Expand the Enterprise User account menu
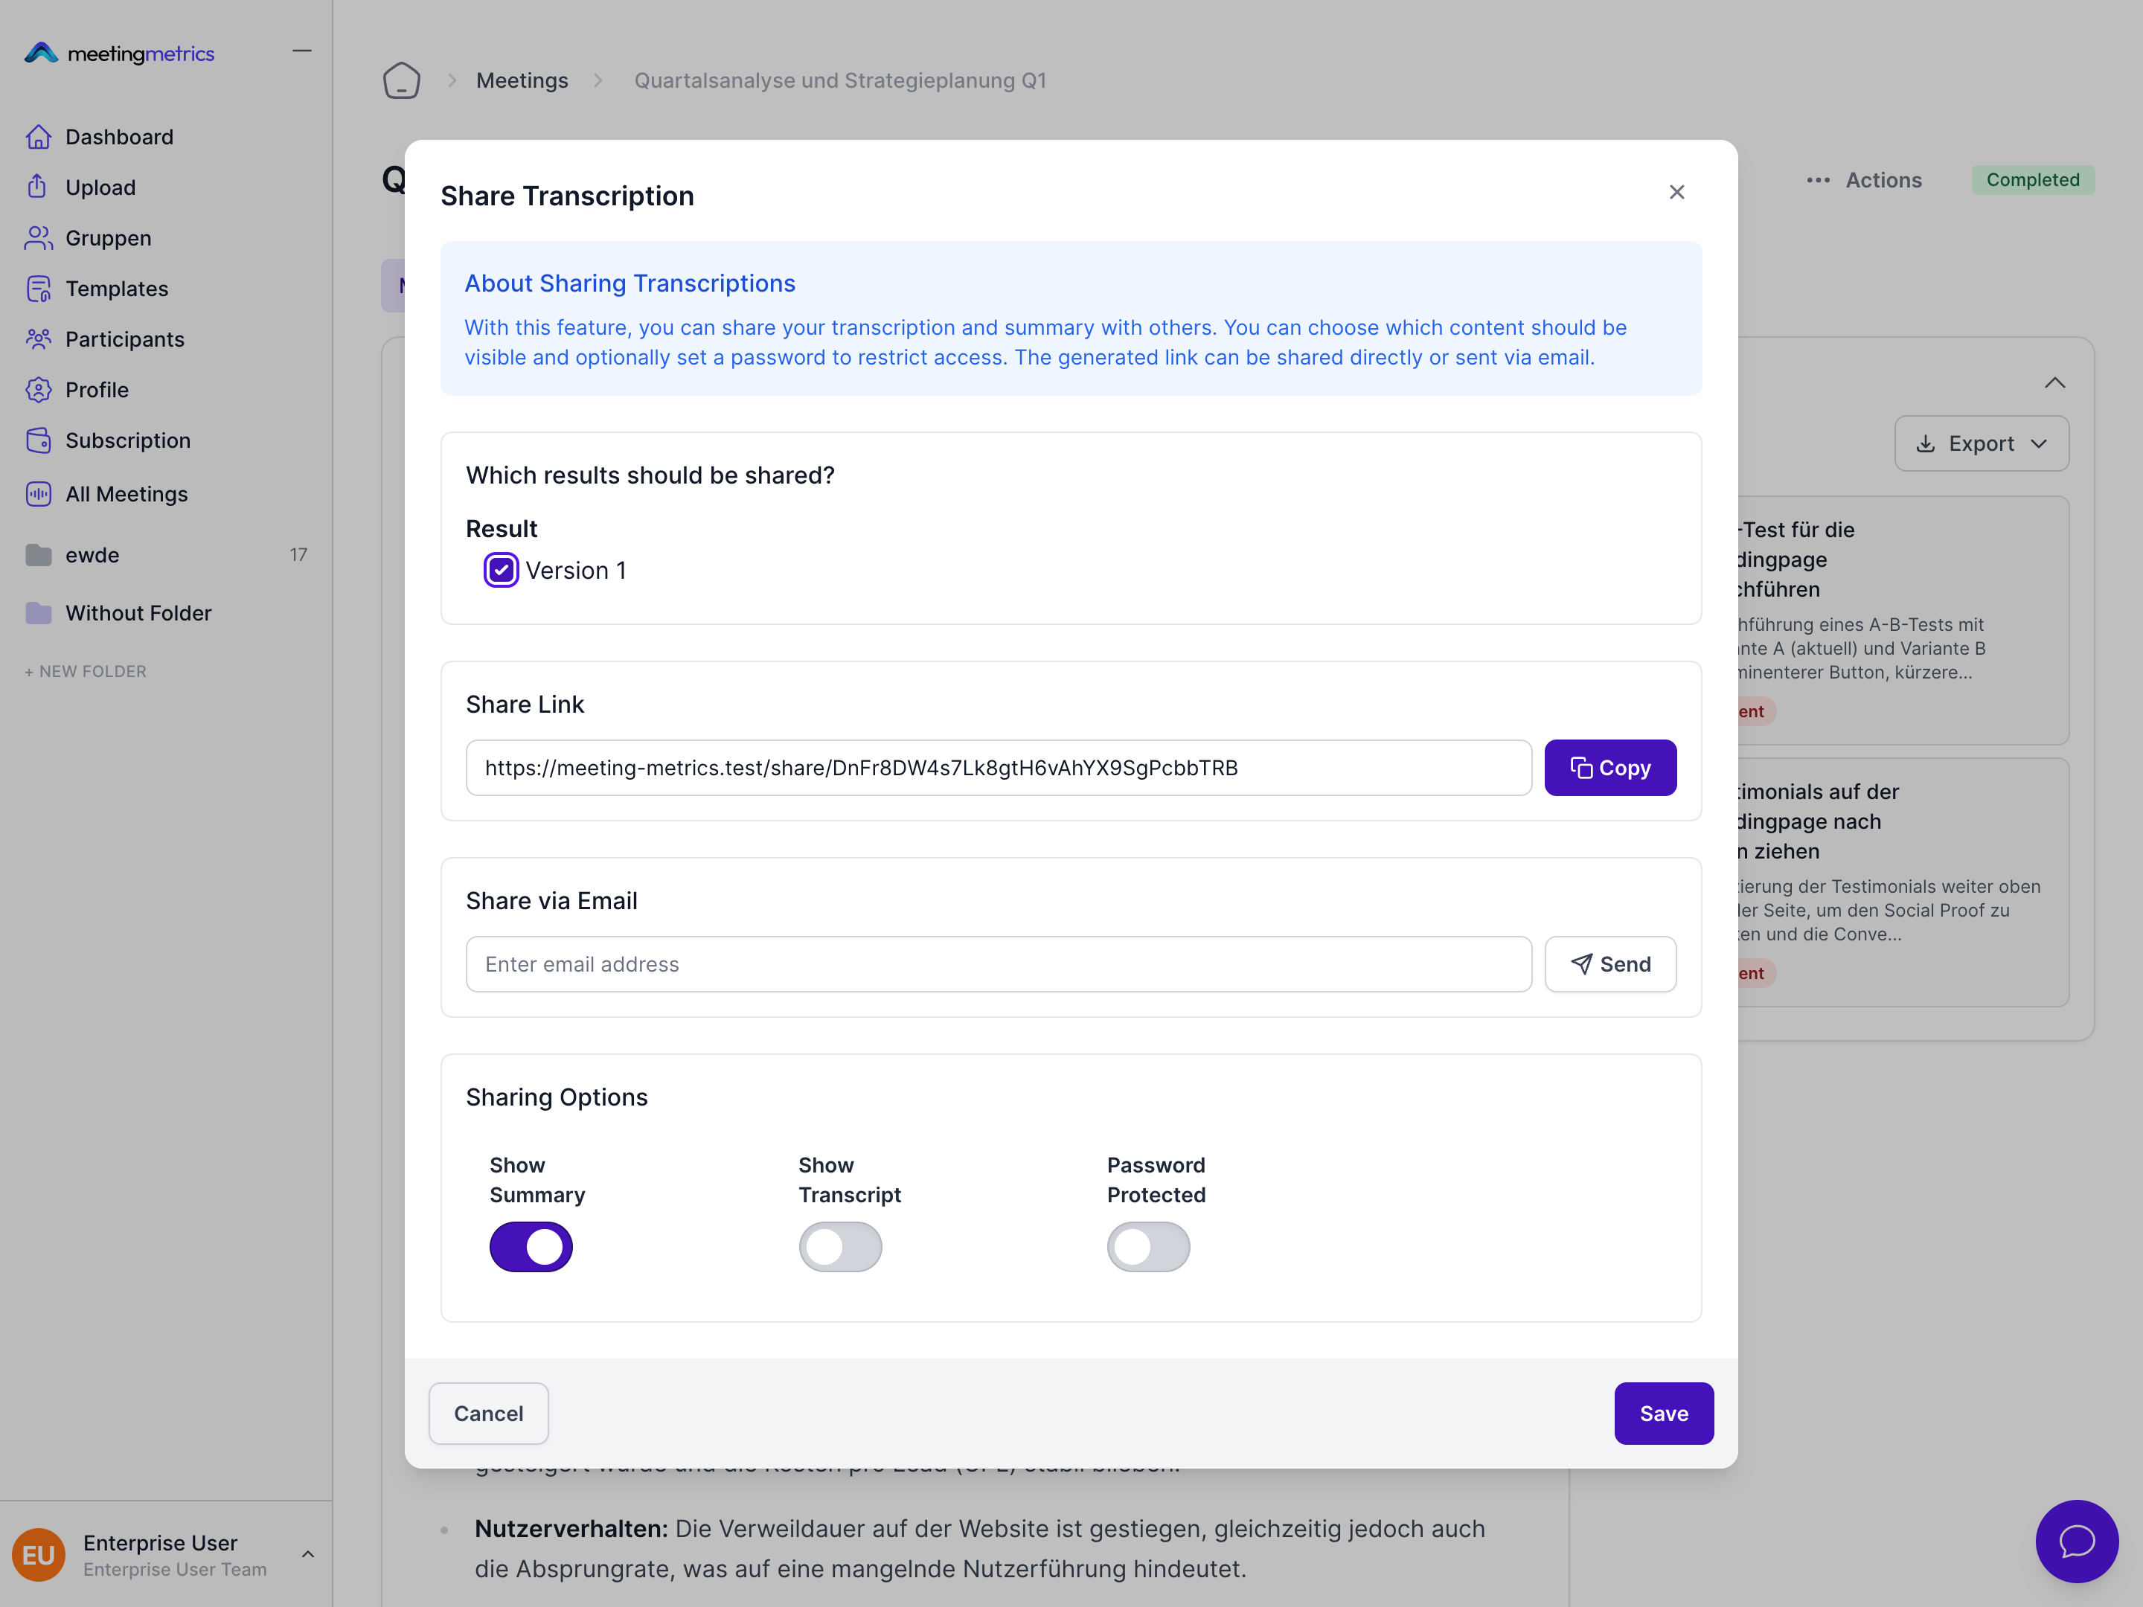Viewport: 2143px width, 1607px height. pos(307,1553)
